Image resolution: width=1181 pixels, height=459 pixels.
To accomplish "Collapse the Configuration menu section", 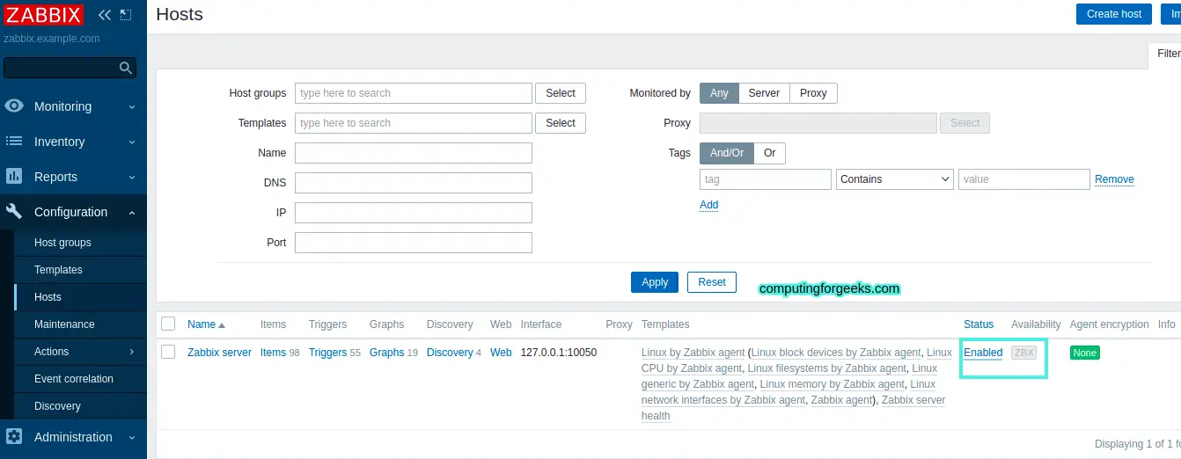I will (x=132, y=212).
